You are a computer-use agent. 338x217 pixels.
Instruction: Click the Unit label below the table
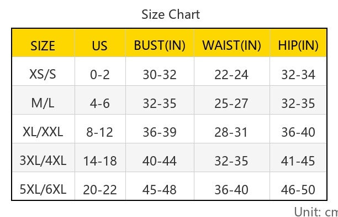[x=316, y=211]
